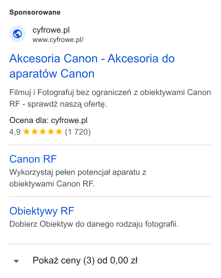
Task: Click the www.cyfrowe.pl/ URL text
Action: [58, 40]
